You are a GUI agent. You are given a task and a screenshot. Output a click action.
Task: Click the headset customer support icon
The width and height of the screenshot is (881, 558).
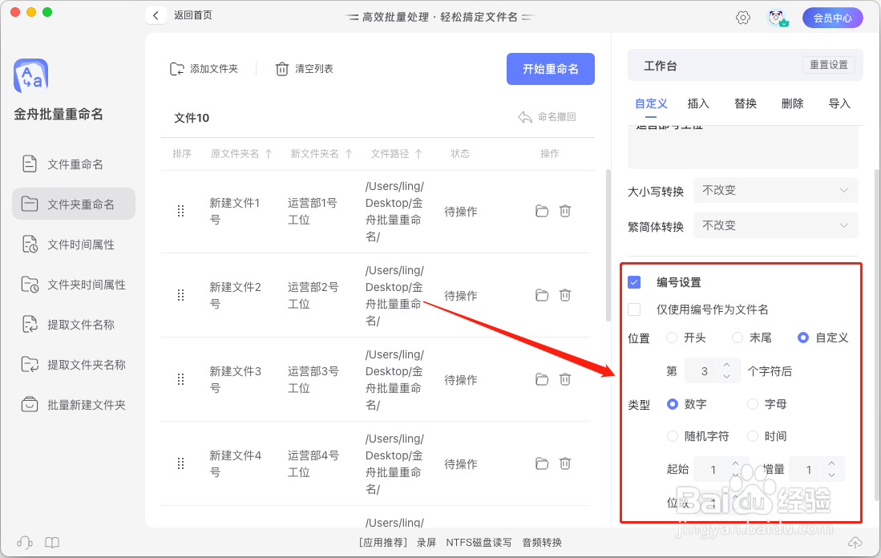point(25,542)
